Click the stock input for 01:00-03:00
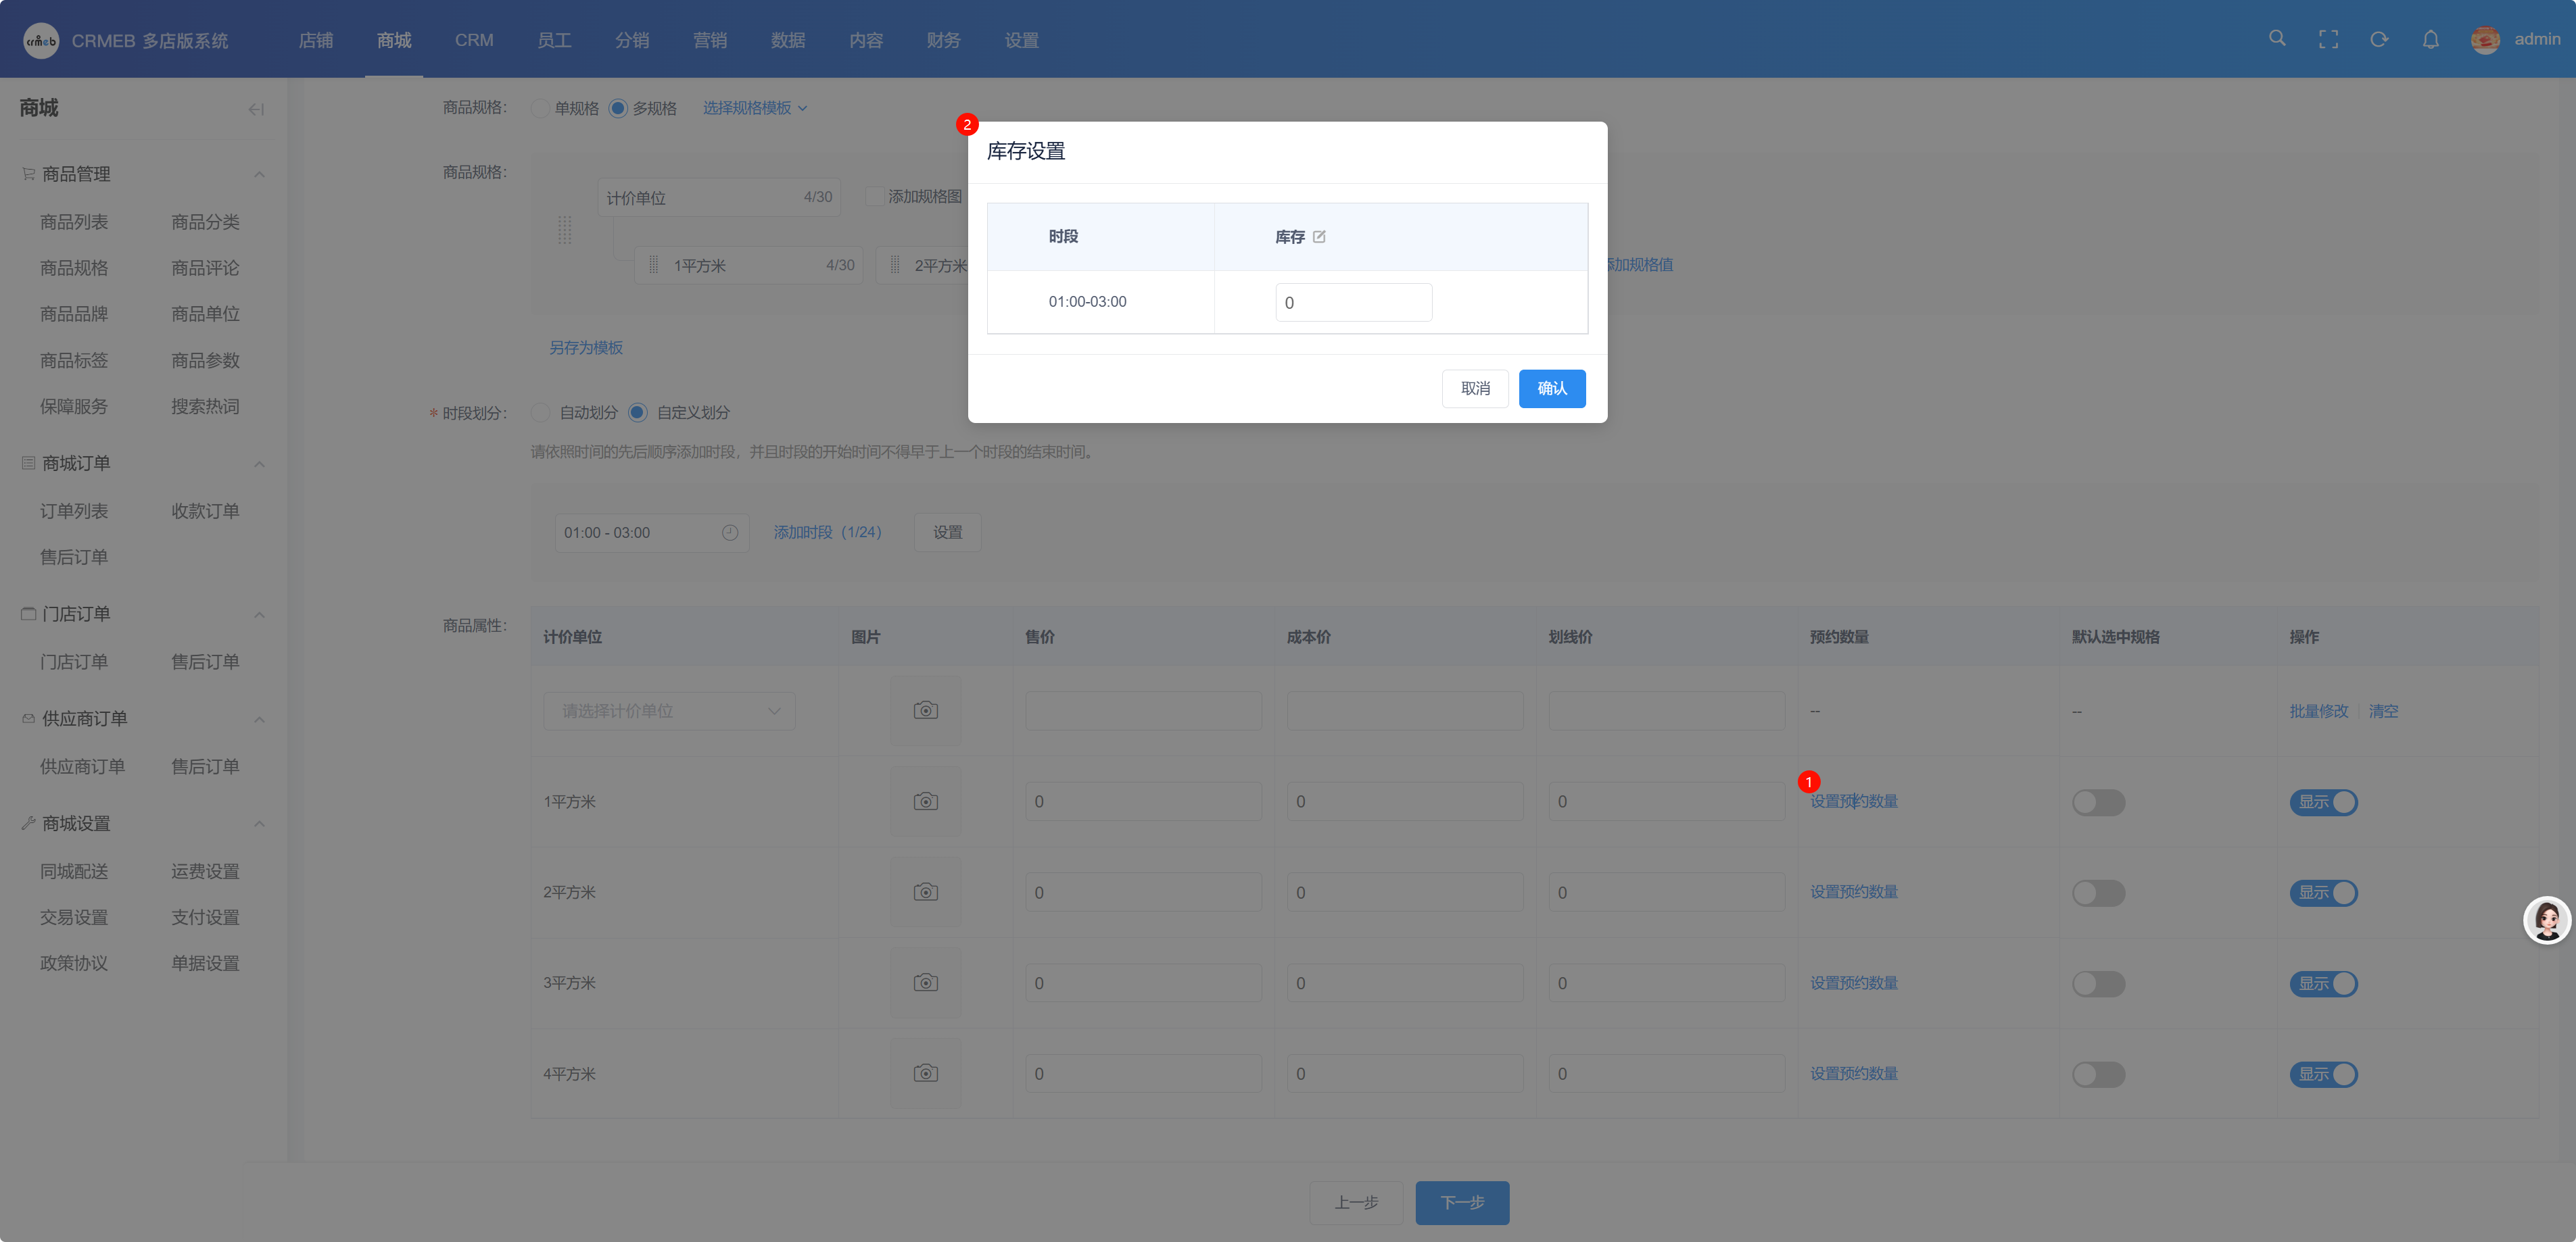2576x1242 pixels. pos(1353,303)
